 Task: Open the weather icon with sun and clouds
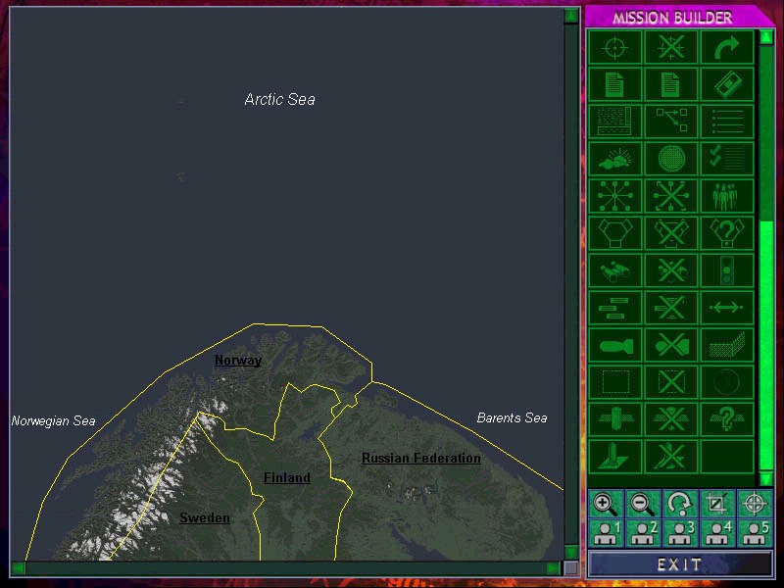[x=614, y=159]
